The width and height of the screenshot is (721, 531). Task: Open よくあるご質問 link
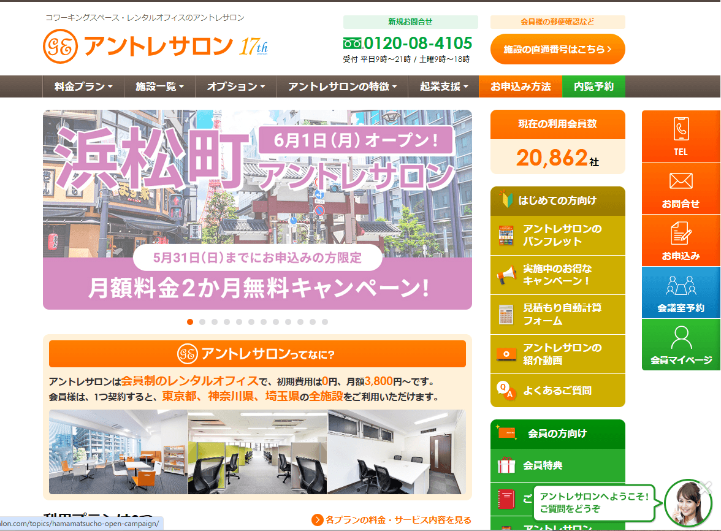558,391
